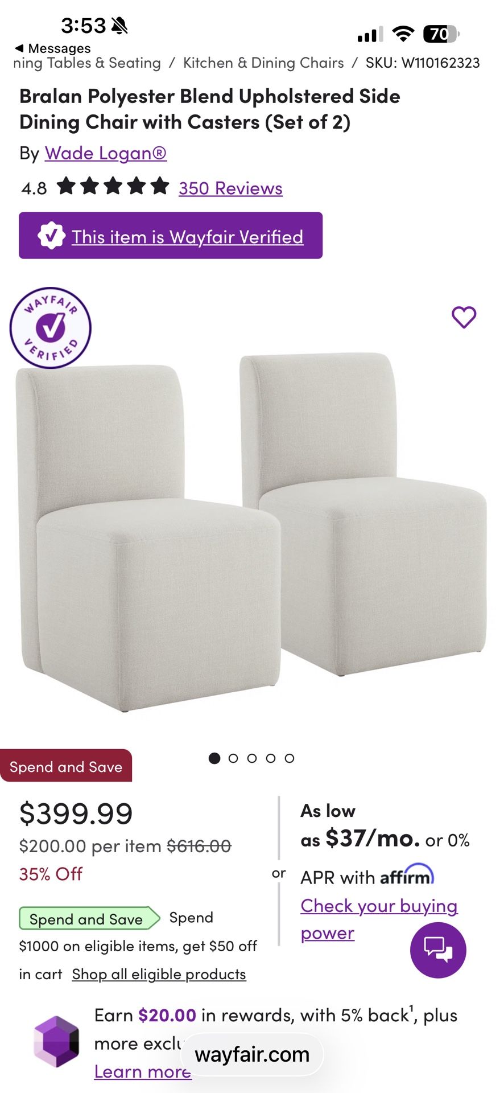Open Kitchen & Dining Chairs breadcrumb
This screenshot has height=1093, width=504.
click(x=263, y=63)
